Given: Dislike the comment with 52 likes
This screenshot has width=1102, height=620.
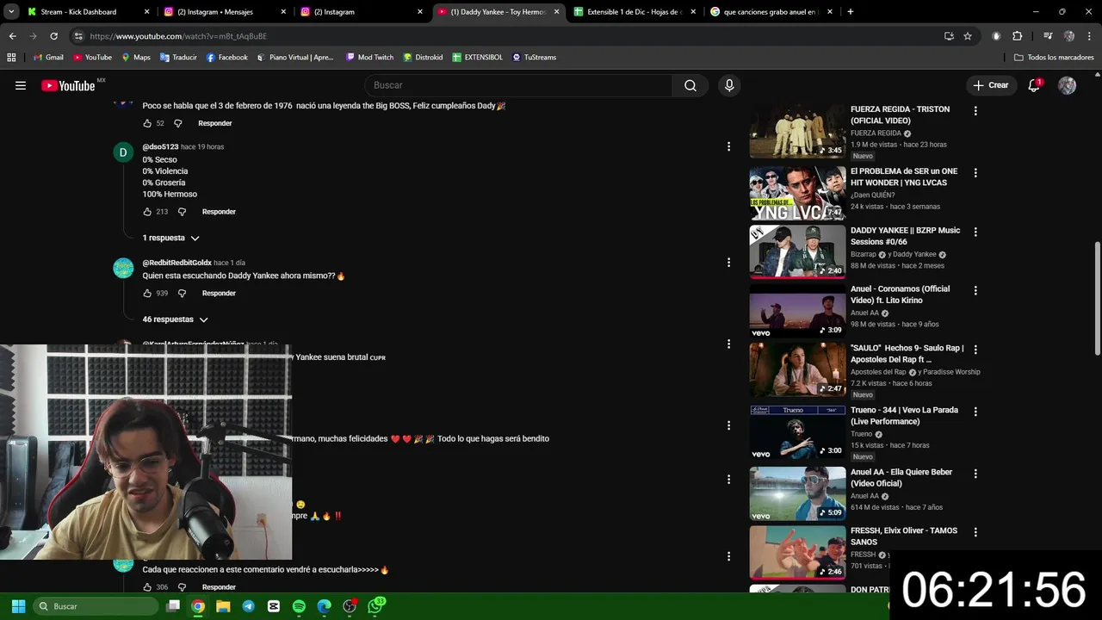Looking at the screenshot, I should pos(178,123).
